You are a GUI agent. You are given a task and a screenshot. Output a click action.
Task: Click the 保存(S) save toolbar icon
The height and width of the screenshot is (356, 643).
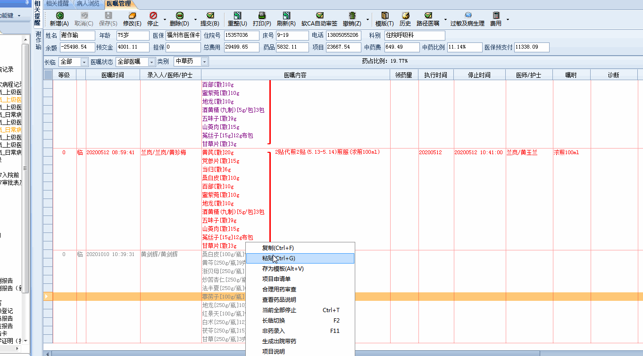[108, 16]
